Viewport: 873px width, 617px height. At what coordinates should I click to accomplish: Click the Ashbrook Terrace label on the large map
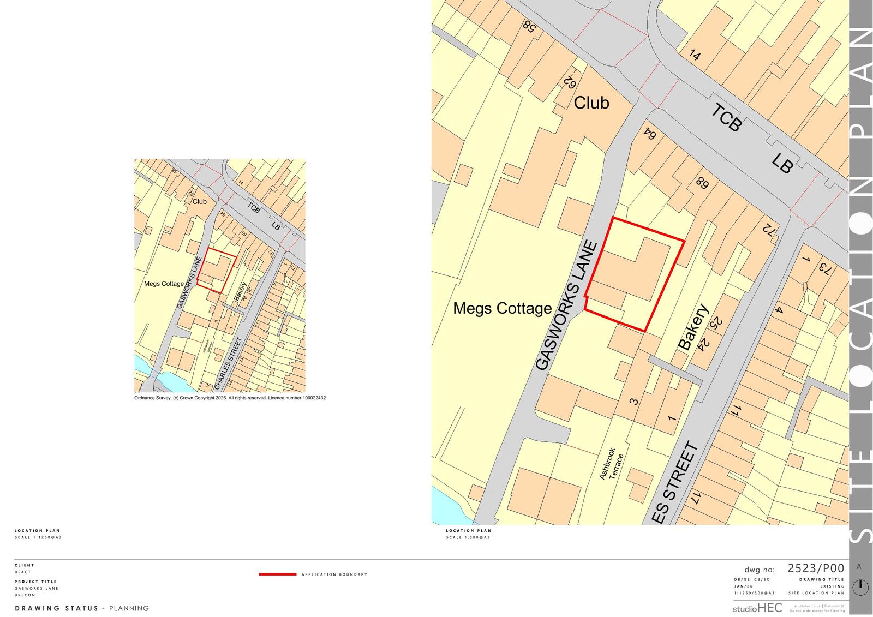(612, 464)
